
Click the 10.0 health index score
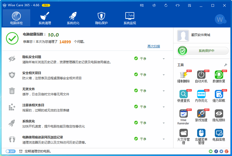coord(53,35)
